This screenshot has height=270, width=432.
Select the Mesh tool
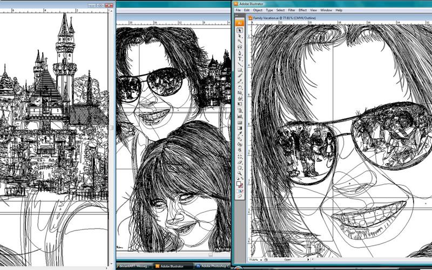[x=239, y=123]
